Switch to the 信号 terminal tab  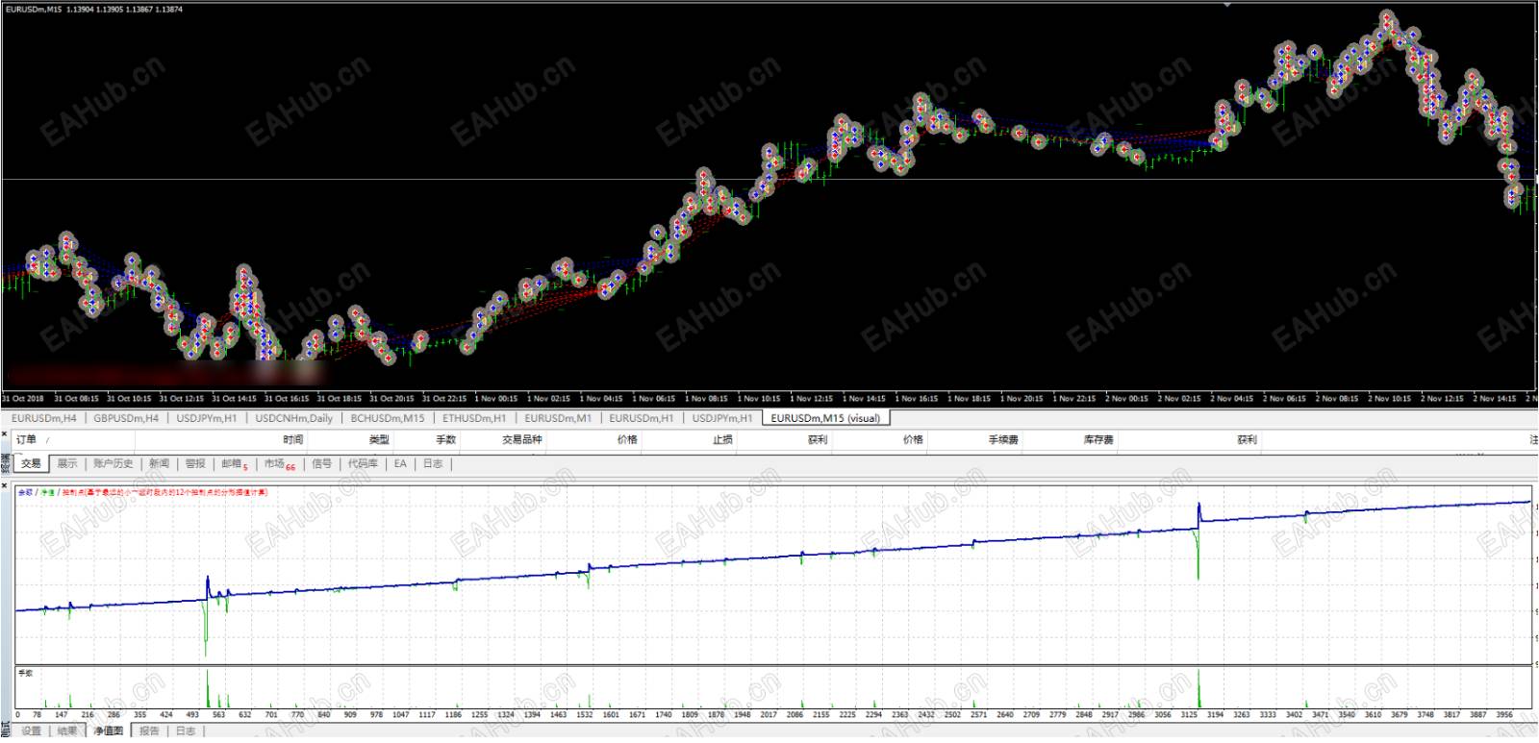pyautogui.click(x=321, y=463)
